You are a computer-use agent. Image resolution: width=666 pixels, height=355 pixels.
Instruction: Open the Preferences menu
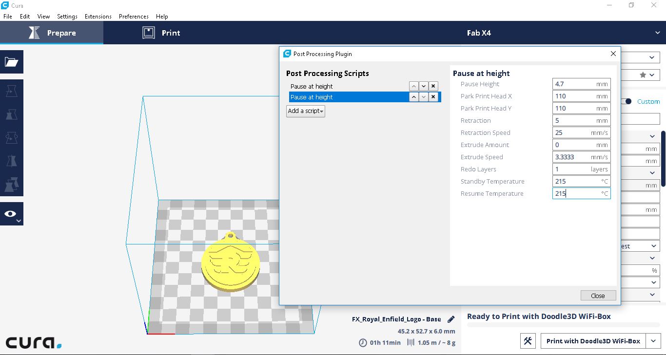coord(134,16)
